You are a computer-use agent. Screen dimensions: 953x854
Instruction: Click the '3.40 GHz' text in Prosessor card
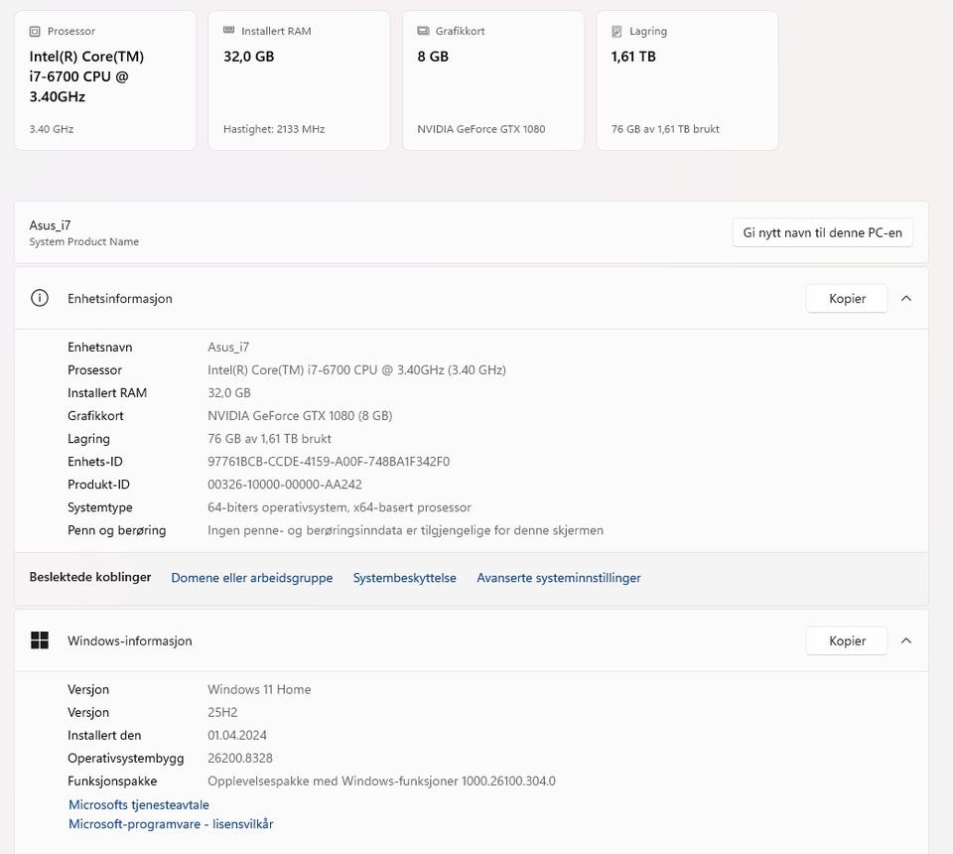pyautogui.click(x=51, y=129)
